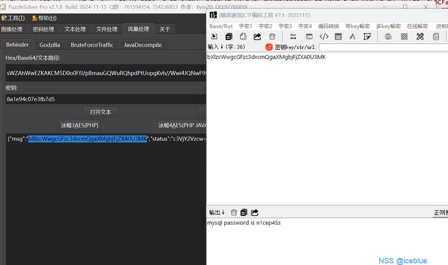Screen dimensions: 448x265
Task: Click the 密钥 input field with 8a1e94c07e3fb7d5
Action: pos(104,99)
